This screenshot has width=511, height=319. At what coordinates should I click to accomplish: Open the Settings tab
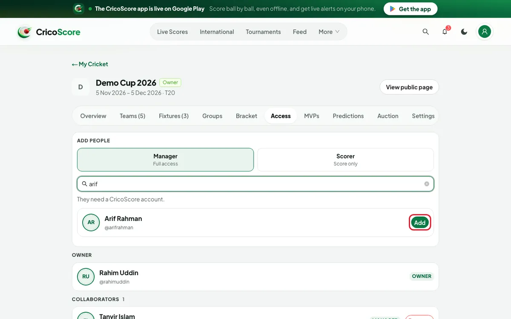pos(423,116)
